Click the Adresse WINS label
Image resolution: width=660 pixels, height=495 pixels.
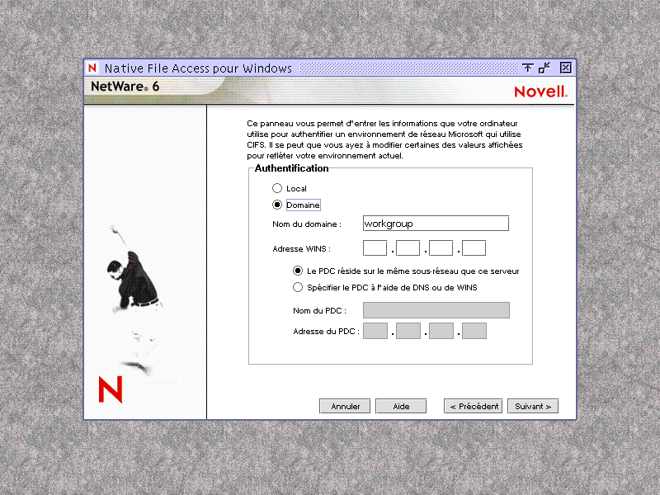coord(301,249)
